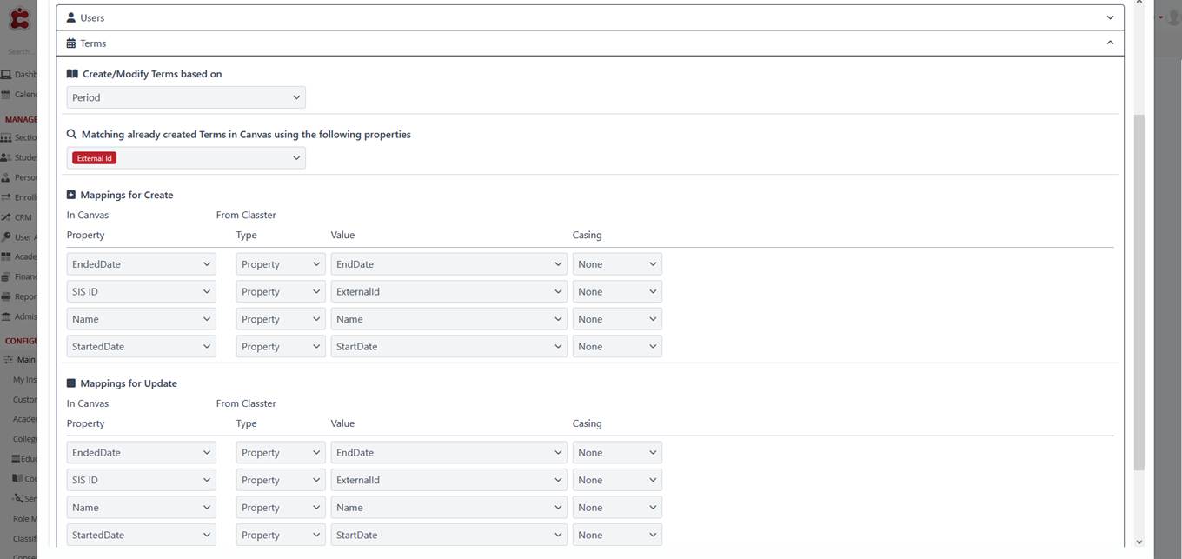The height and width of the screenshot is (559, 1182).
Task: Click the Users person icon in accordion header
Action: pos(71,17)
